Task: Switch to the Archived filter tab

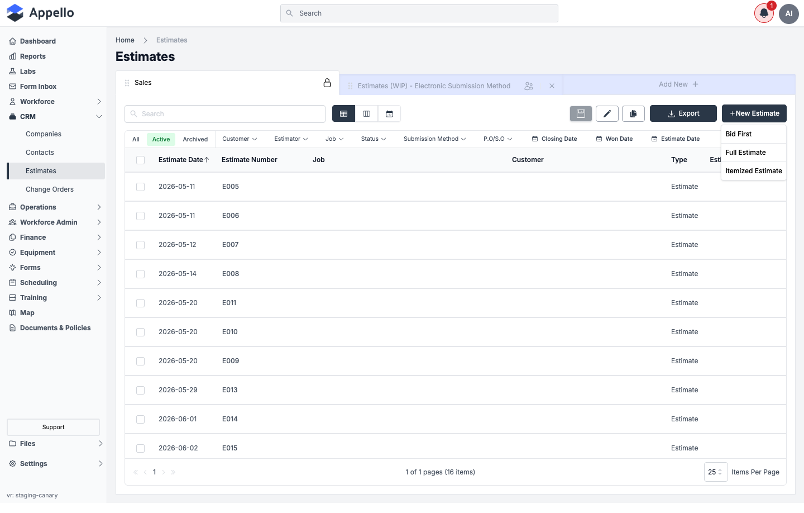Action: (195, 139)
